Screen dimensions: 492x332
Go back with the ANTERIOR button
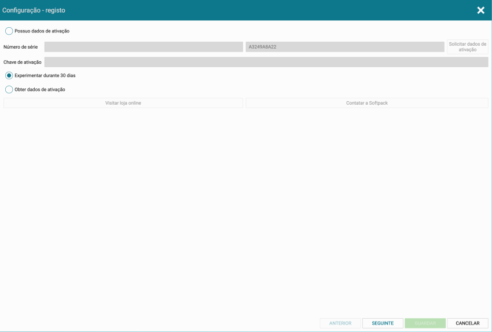[x=340, y=323]
